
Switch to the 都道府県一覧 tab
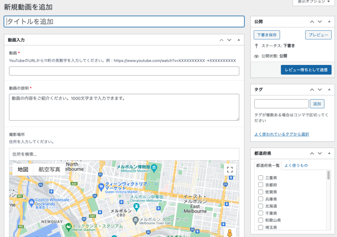click(268, 165)
